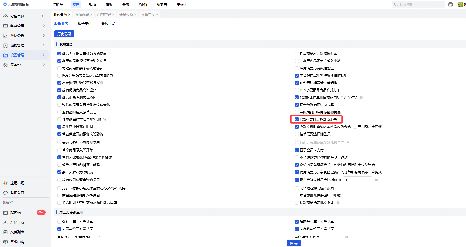The image size is (466, 247).
Task: Click the 保存 button at the bottom
Action: coord(294,243)
